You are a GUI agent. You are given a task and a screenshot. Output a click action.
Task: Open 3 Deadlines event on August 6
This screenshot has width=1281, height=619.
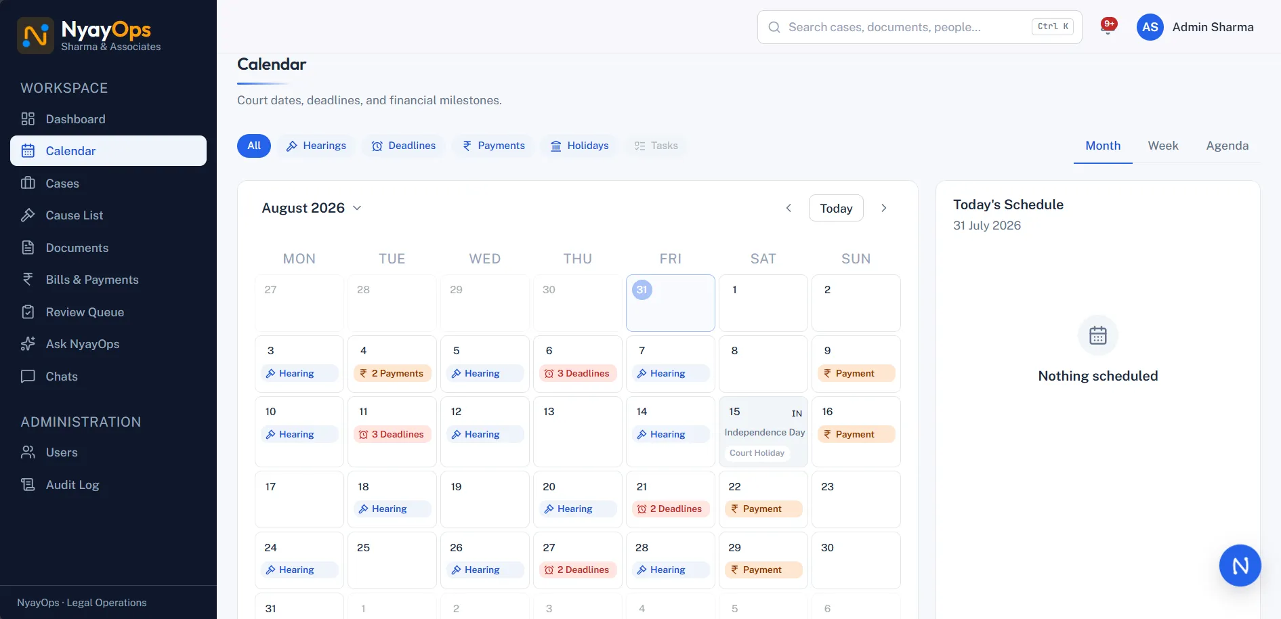pyautogui.click(x=578, y=373)
